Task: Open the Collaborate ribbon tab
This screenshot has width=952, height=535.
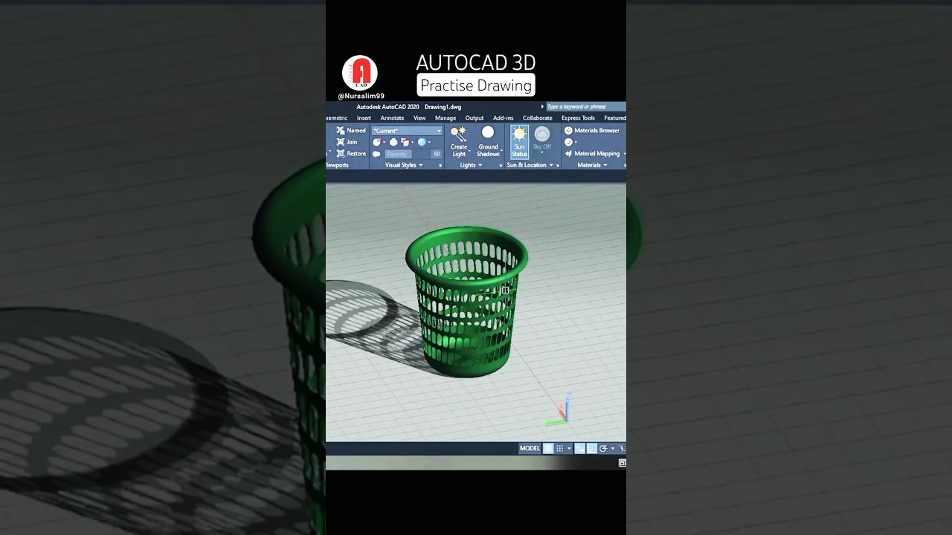Action: (537, 118)
